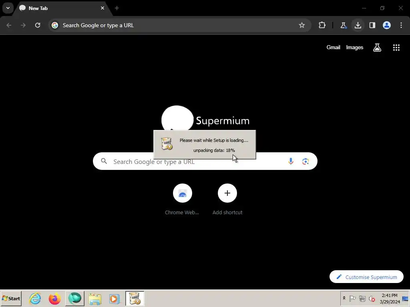The image size is (410, 307).
Task: Start voice search with microphone
Action: click(291, 161)
